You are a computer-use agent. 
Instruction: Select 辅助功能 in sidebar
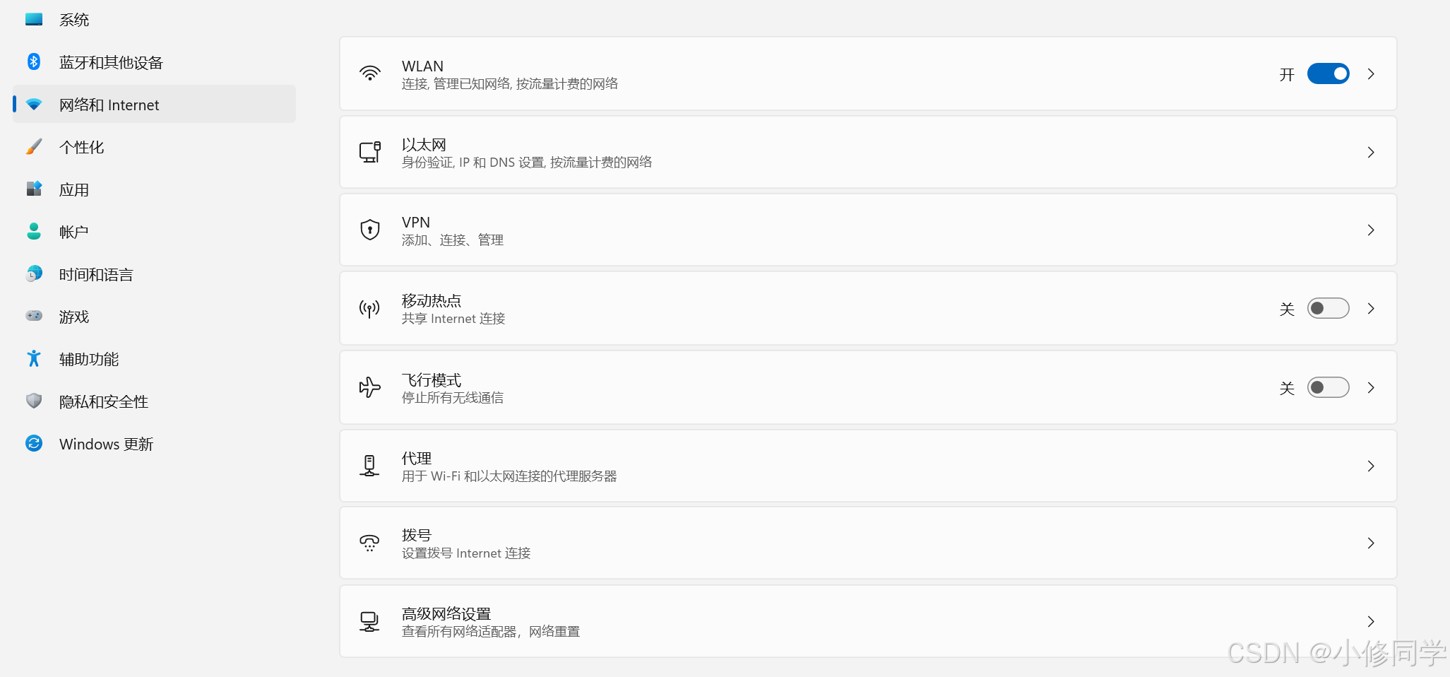coord(154,359)
